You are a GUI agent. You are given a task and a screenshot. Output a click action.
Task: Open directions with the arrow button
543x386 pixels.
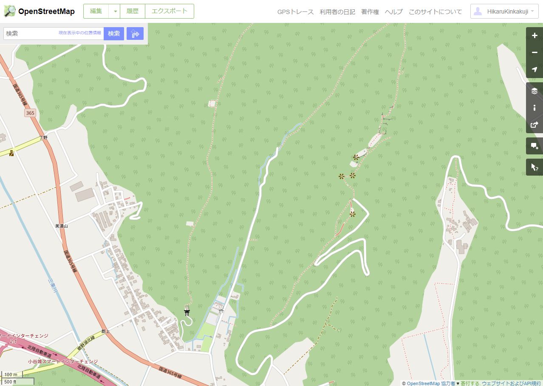point(135,34)
